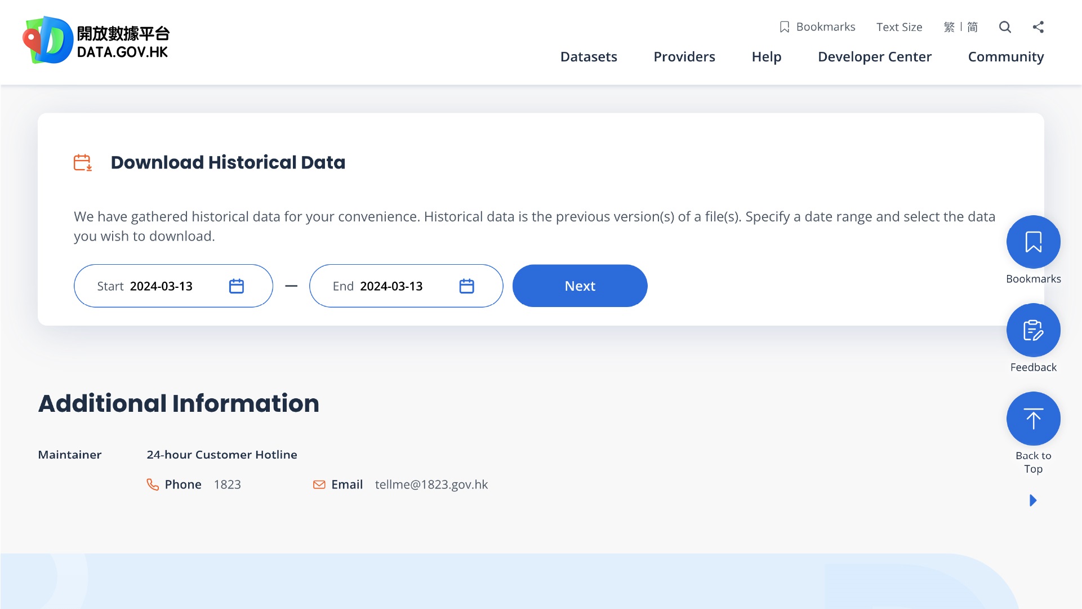Open the Text Size options
The width and height of the screenshot is (1082, 609).
(x=899, y=27)
